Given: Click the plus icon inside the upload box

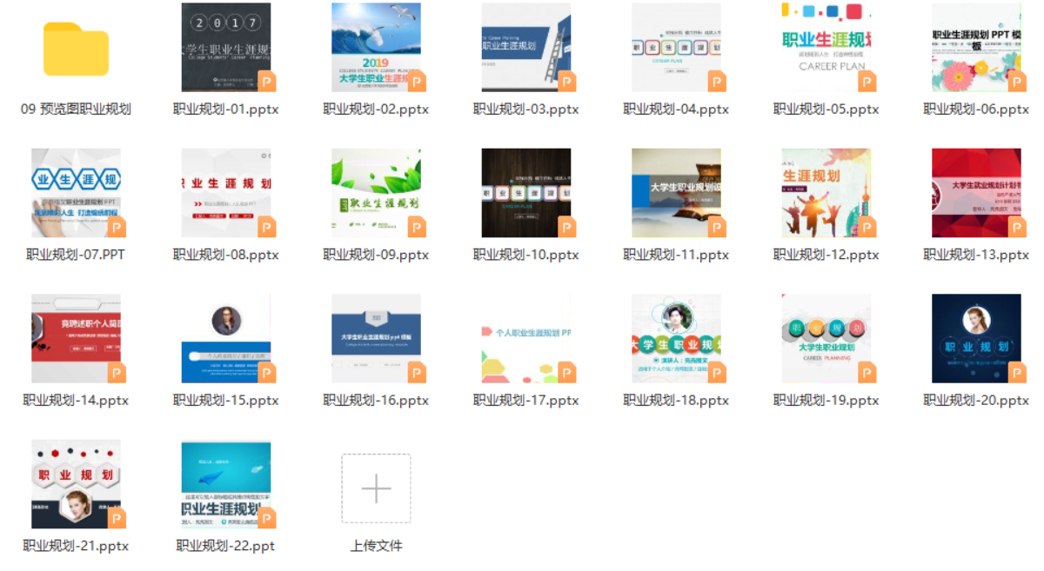Looking at the screenshot, I should point(377,488).
